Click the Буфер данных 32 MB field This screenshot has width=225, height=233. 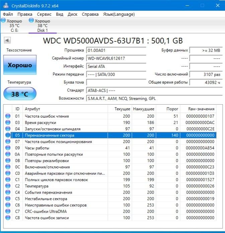tap(206, 50)
